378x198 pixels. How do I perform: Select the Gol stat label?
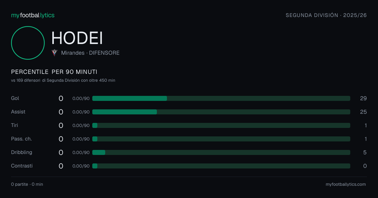(15, 98)
